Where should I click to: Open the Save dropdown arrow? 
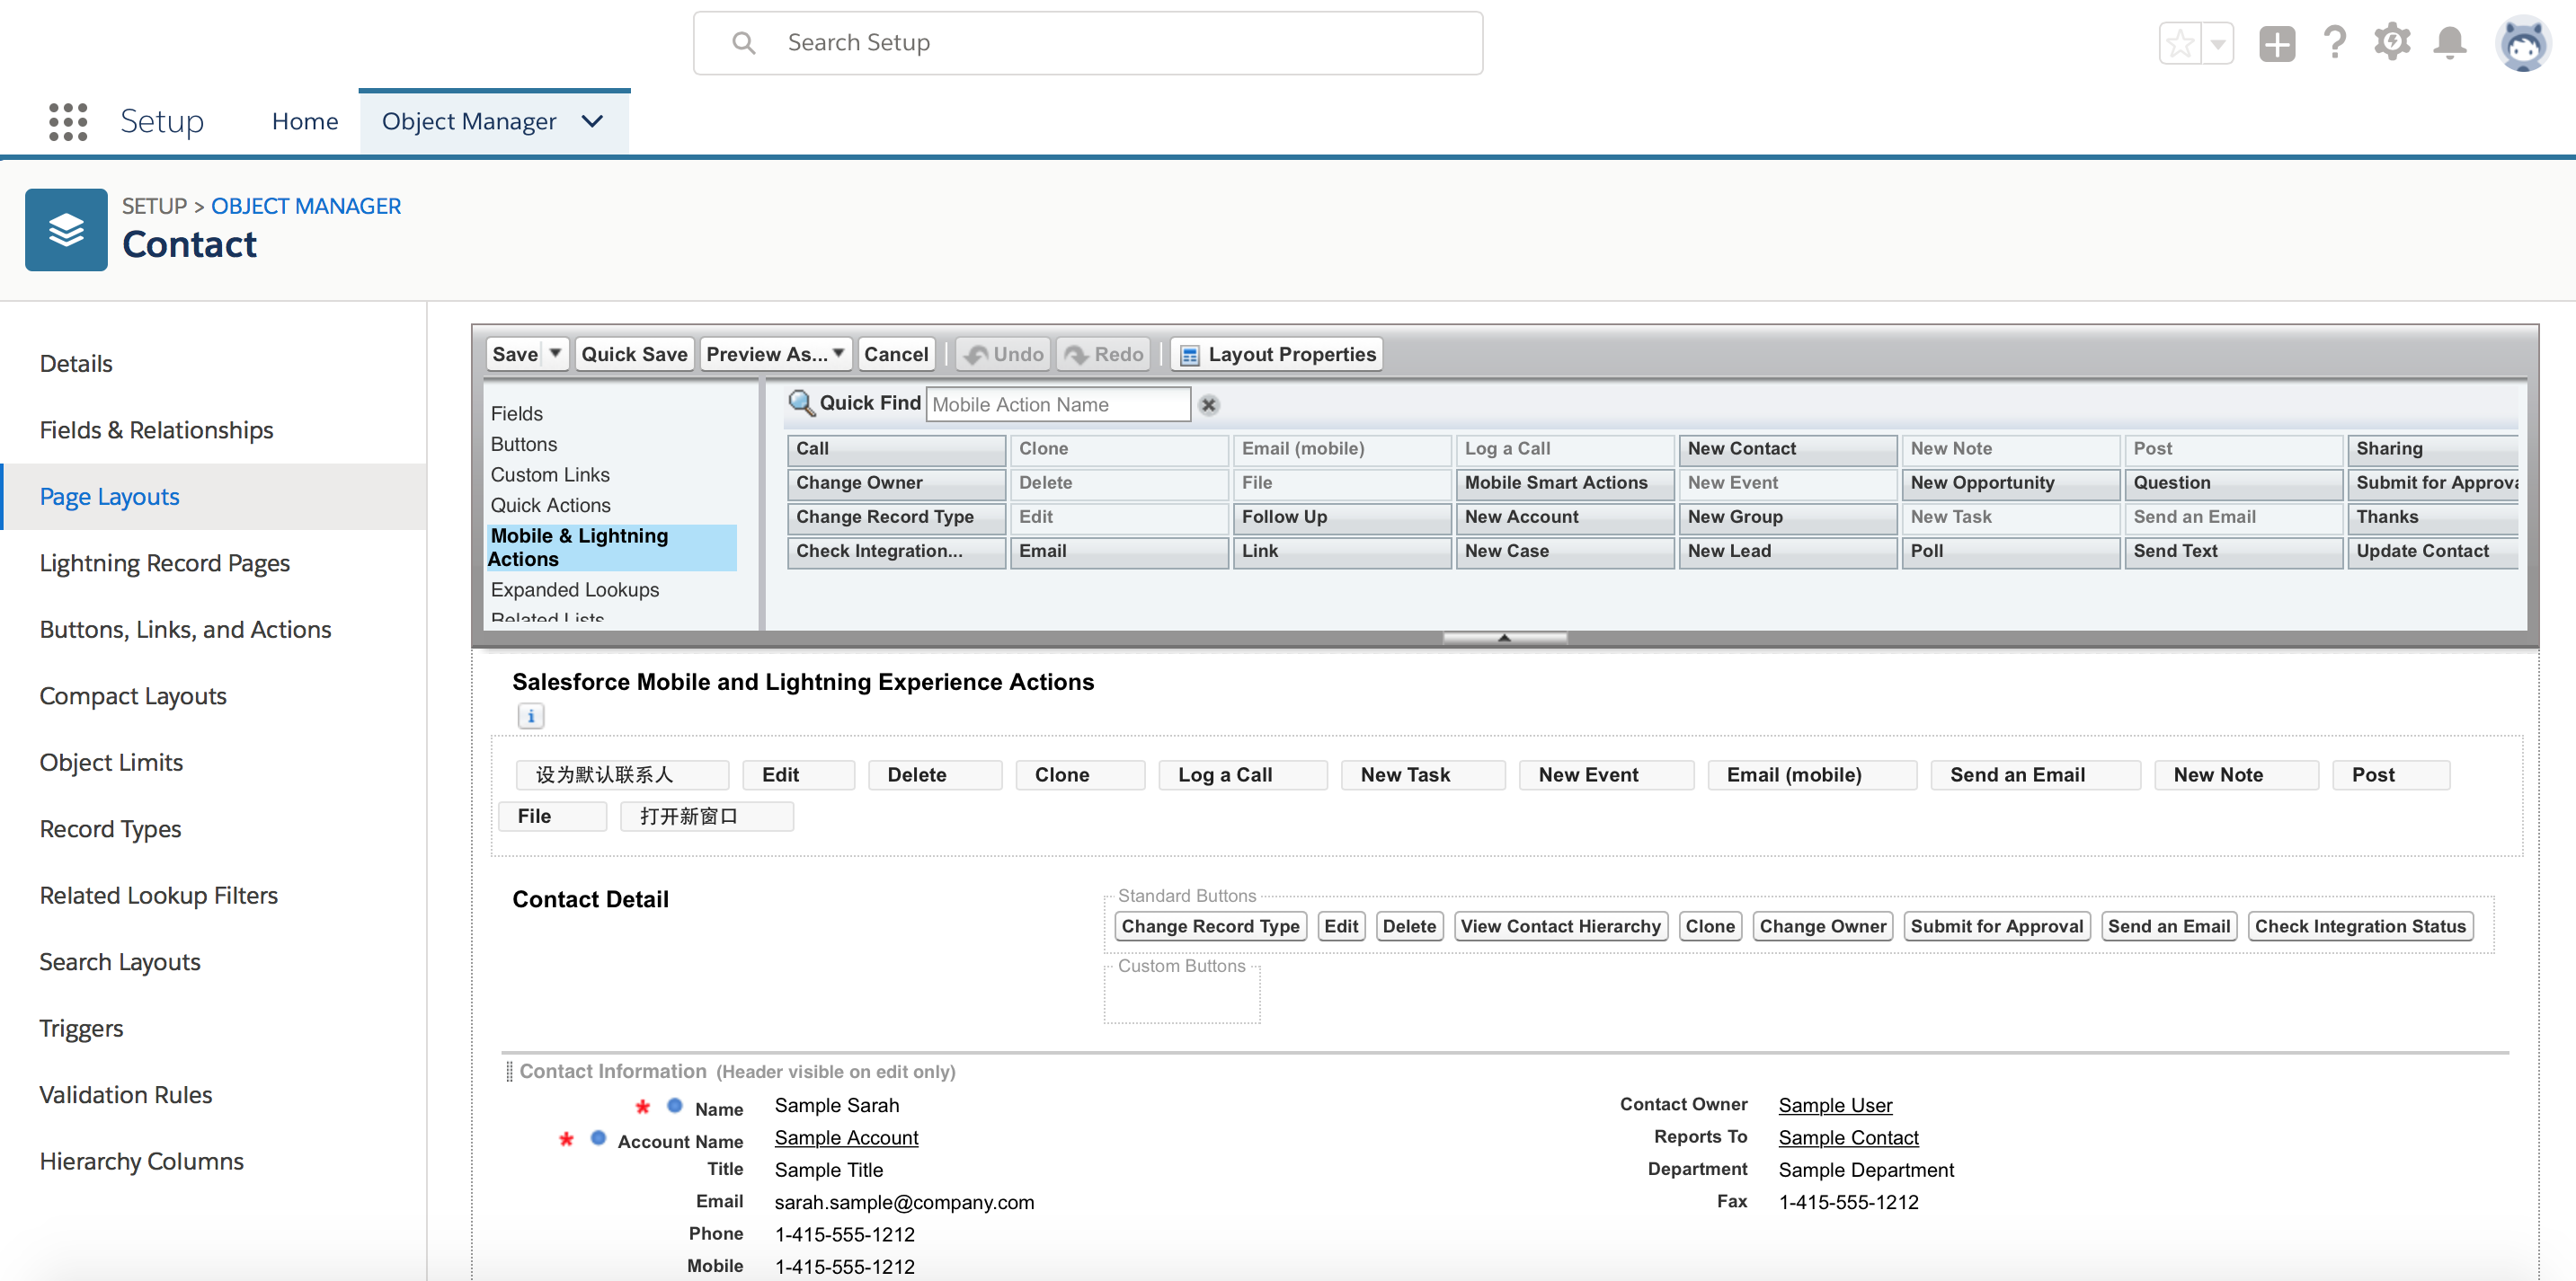[555, 354]
